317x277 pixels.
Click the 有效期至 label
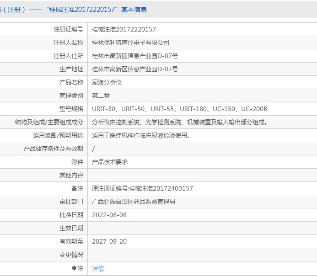coord(71,241)
